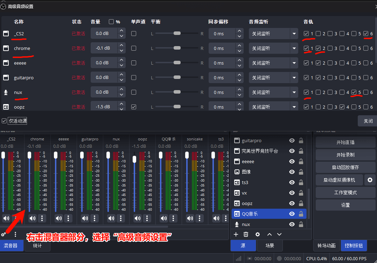The width and height of the screenshot is (377, 263).
Task: Click the add source plus icon
Action: click(x=236, y=234)
